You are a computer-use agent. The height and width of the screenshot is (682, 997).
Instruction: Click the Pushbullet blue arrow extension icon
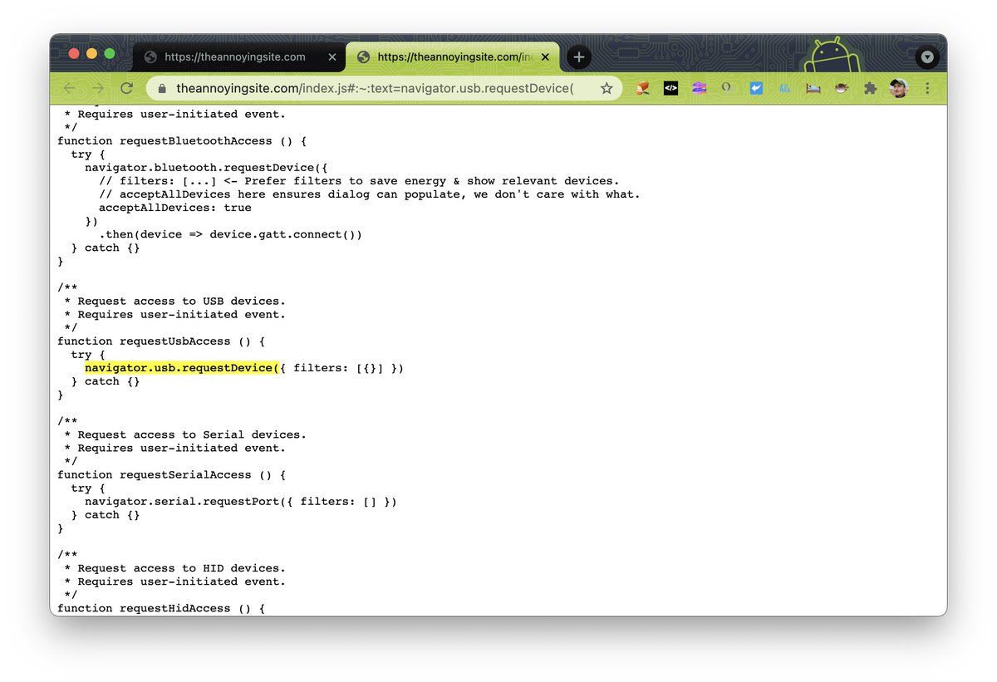click(756, 87)
